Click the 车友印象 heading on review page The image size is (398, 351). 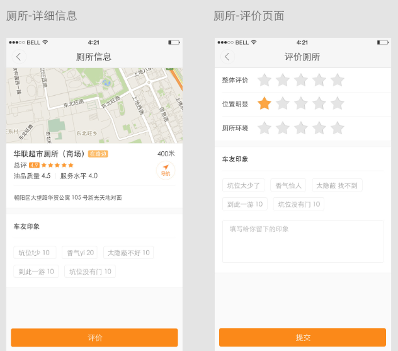click(235, 159)
